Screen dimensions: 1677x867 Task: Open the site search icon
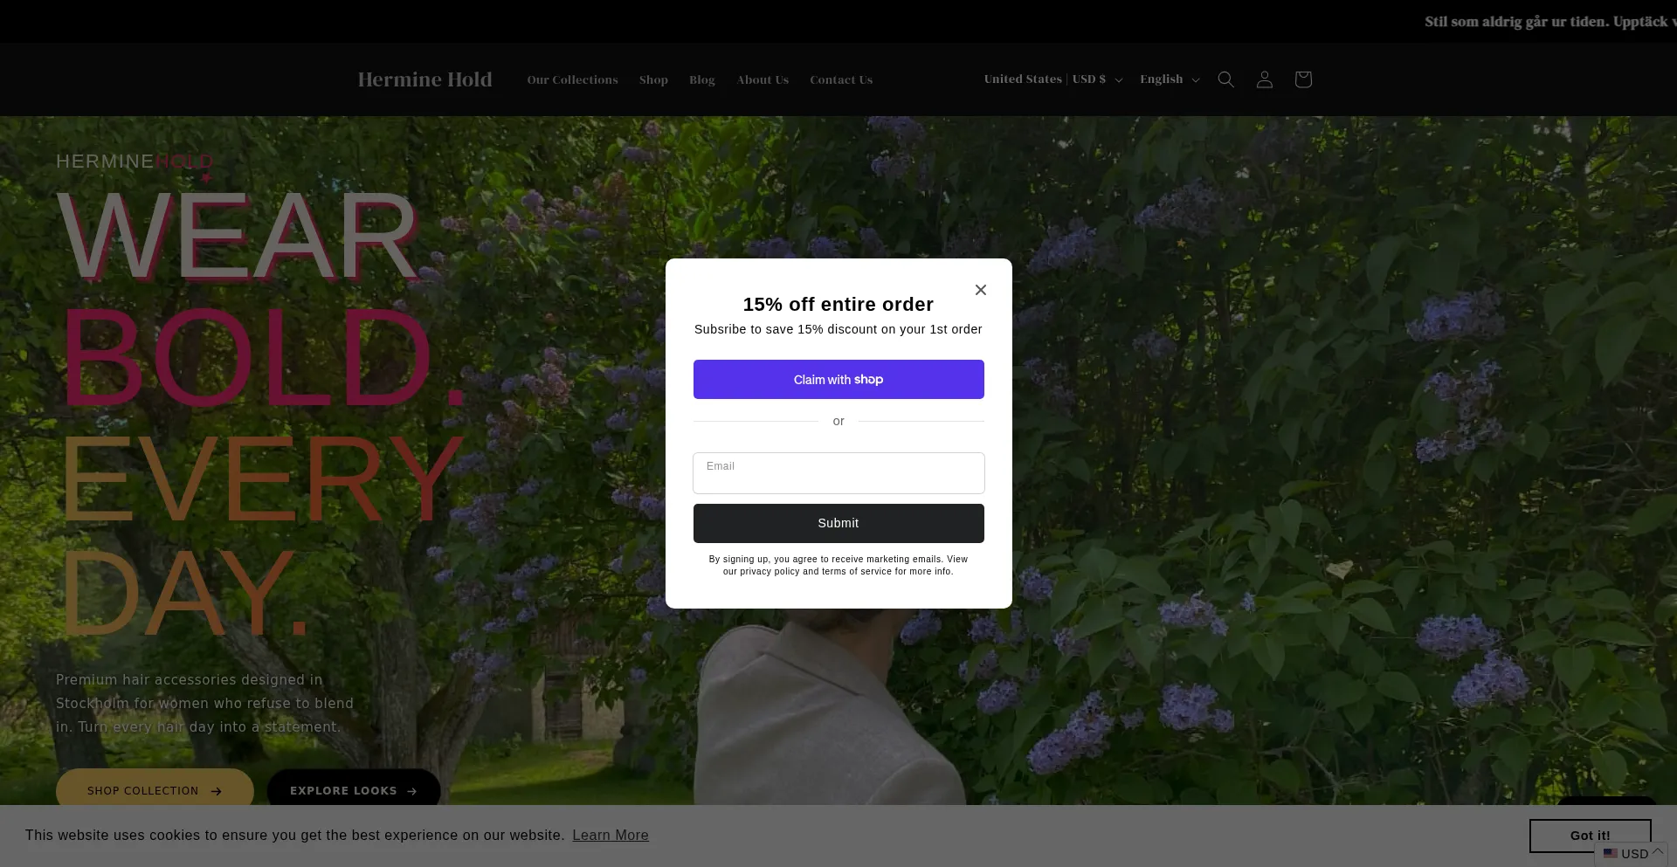click(x=1225, y=79)
